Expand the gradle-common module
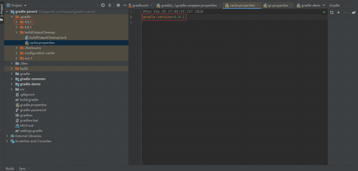Image resolution: width=358 pixels, height=171 pixels. [11, 79]
